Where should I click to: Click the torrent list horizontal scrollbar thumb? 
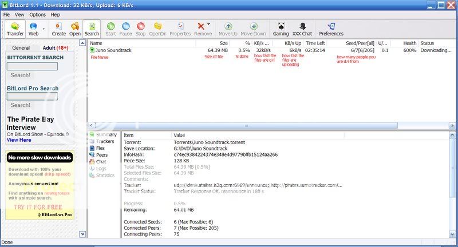246,126
